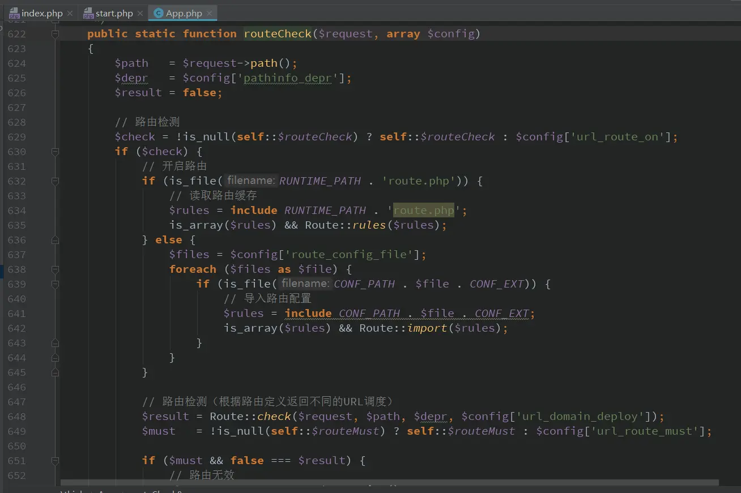This screenshot has height=493, width=741.
Task: Click the '// 导入路由配置' comment on line 640
Action: [x=267, y=299]
